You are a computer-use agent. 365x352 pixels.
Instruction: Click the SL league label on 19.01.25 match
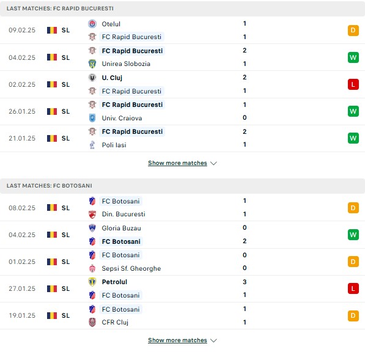click(x=65, y=316)
